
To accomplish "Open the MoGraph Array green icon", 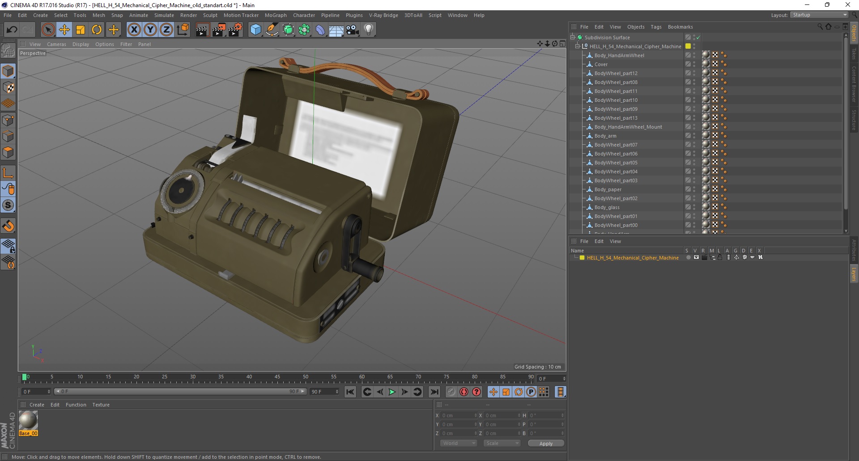I will (x=305, y=30).
